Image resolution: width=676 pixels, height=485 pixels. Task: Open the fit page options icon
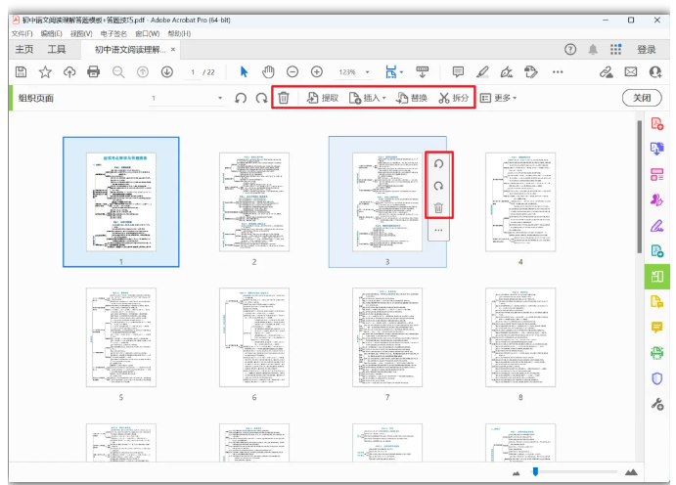pyautogui.click(x=391, y=72)
